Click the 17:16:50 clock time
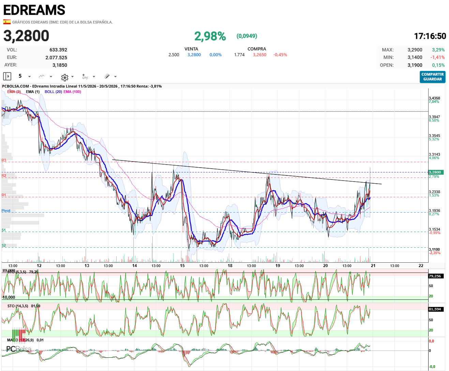The height and width of the screenshot is (371, 449). coord(430,36)
